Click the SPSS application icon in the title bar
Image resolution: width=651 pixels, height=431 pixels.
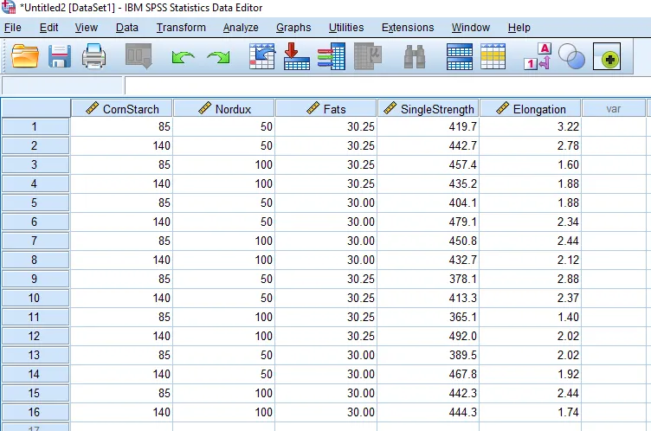[x=9, y=7]
